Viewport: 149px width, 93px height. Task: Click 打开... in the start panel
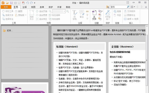(x=8, y=31)
